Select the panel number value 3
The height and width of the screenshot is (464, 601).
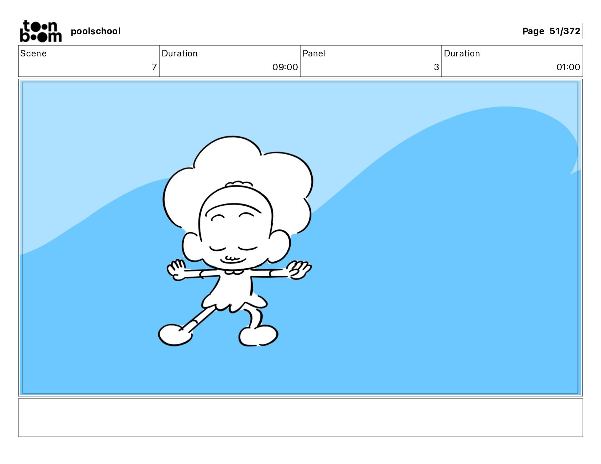tap(436, 67)
